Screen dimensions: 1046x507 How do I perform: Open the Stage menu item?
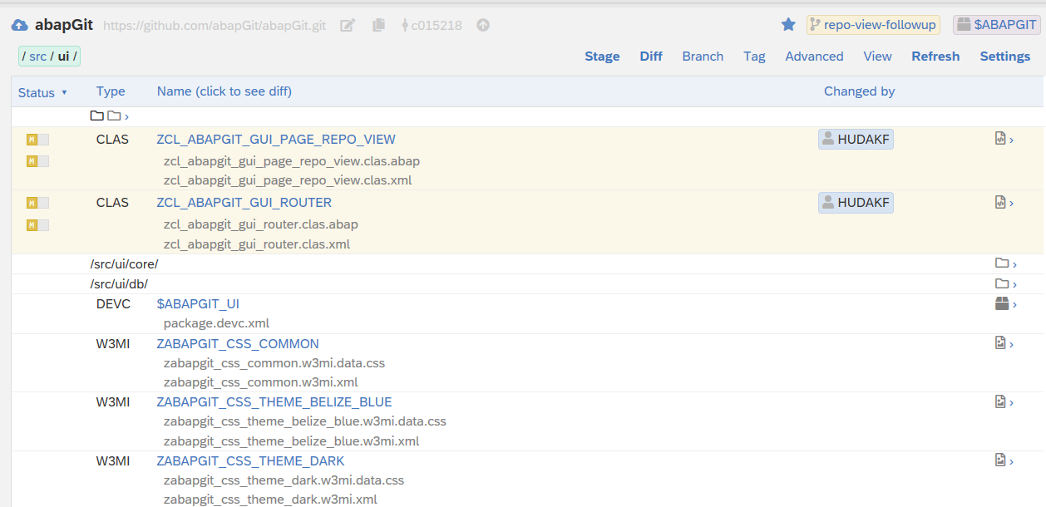tap(602, 57)
